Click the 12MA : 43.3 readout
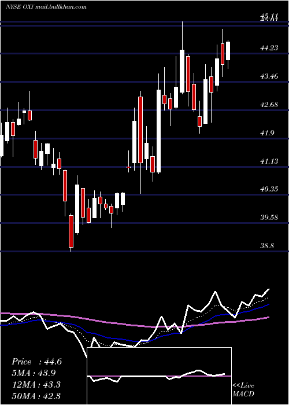 click(x=36, y=385)
